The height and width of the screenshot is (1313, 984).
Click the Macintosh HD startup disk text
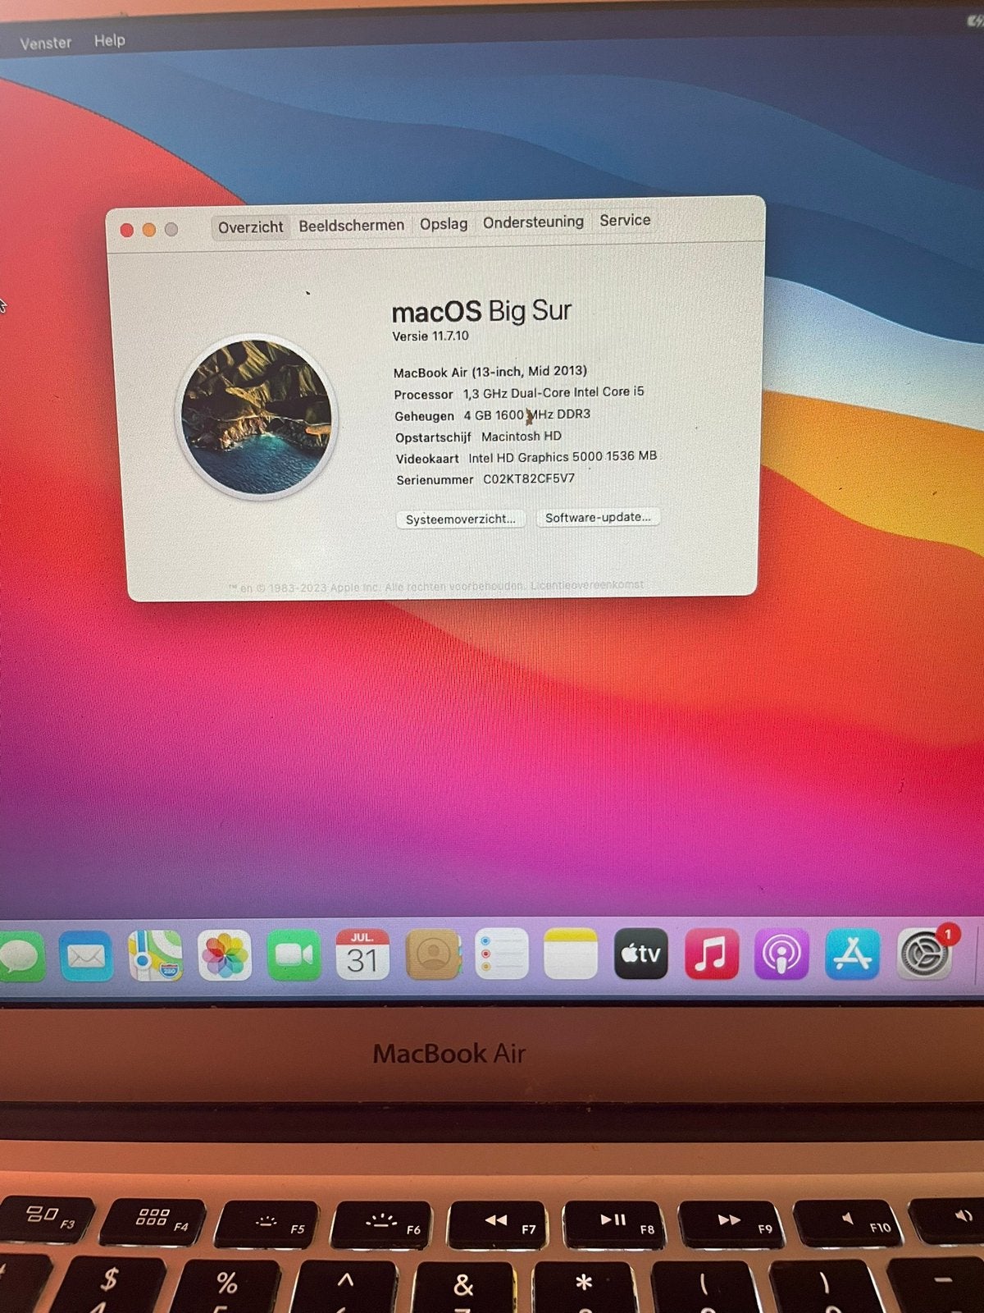click(x=522, y=437)
